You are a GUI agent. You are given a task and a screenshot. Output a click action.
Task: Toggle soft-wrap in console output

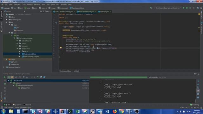(198, 88)
